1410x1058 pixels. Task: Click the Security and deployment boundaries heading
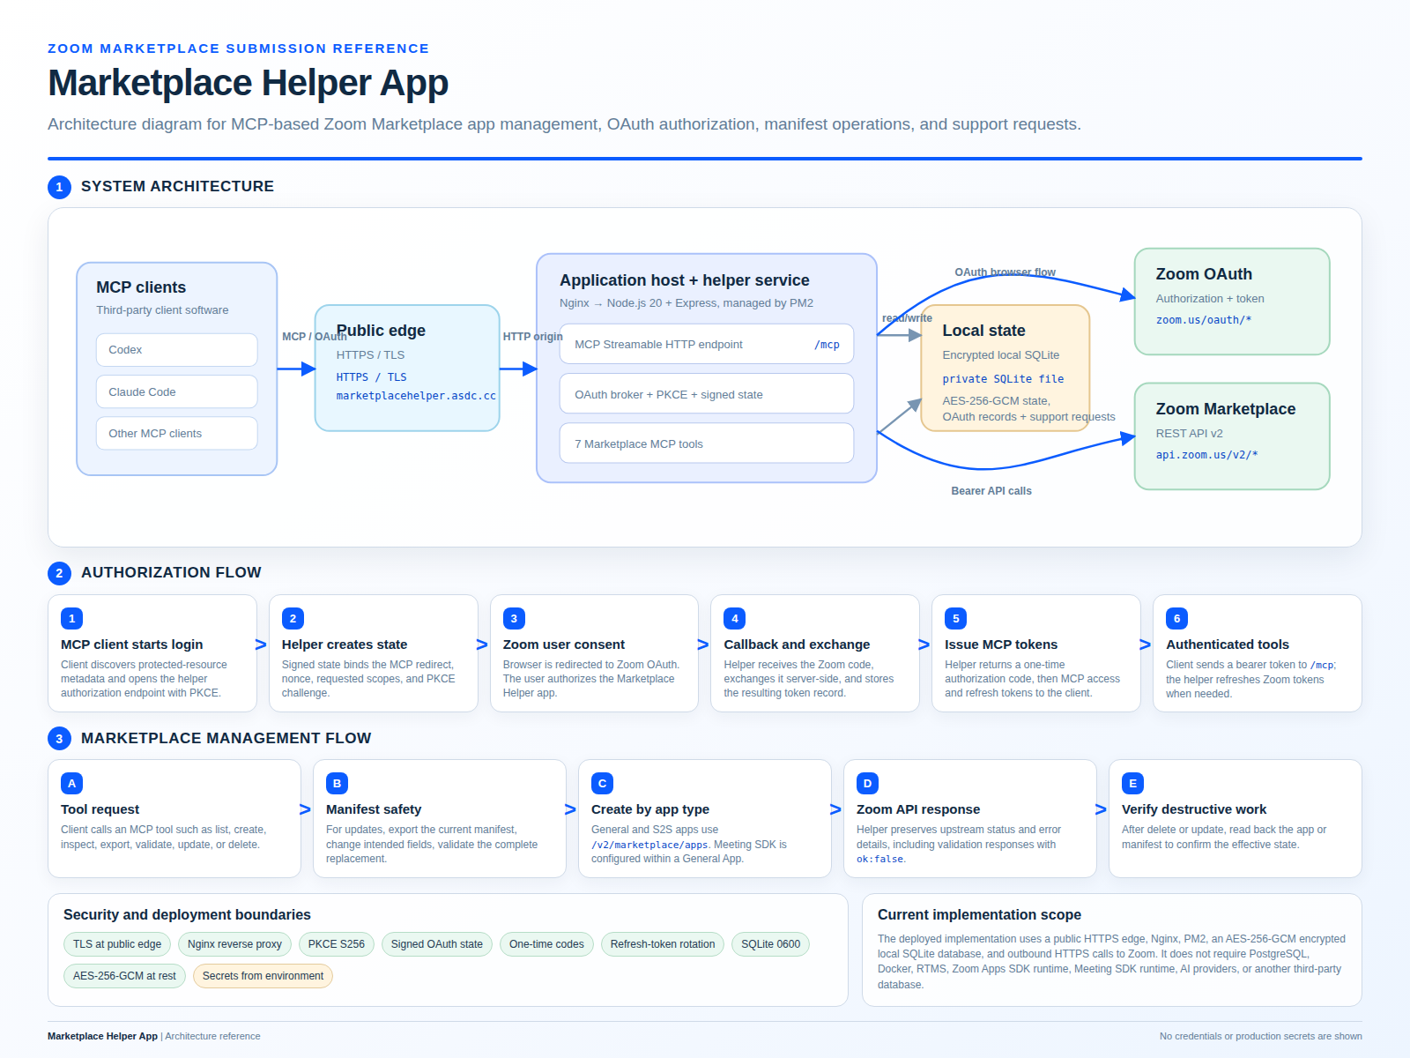187,915
